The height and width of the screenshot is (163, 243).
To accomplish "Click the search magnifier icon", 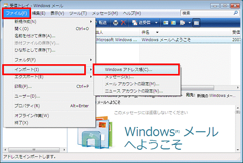I will coord(236,13).
